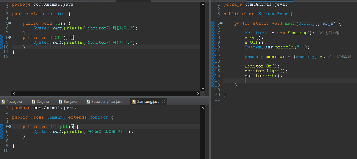Click 'public class SamsungExam {' declaration
The height and width of the screenshot is (159, 357).
[x=258, y=14]
